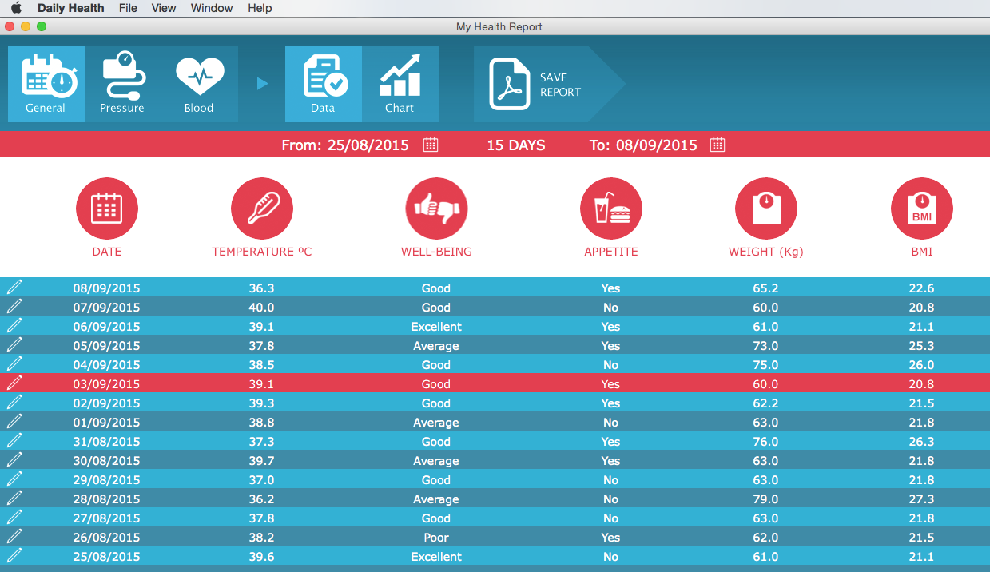Click the BMI column icon
Screen dimensions: 990x572
click(921, 208)
